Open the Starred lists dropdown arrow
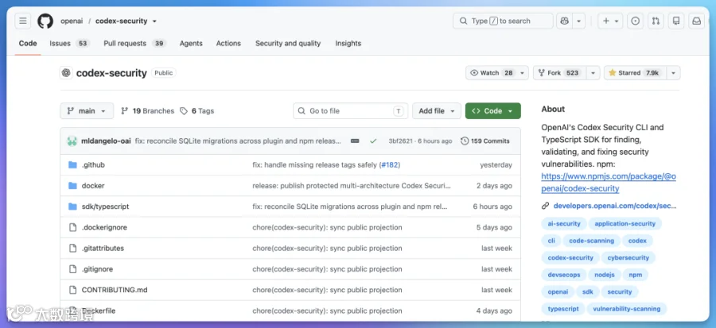716x328 pixels. (x=674, y=73)
